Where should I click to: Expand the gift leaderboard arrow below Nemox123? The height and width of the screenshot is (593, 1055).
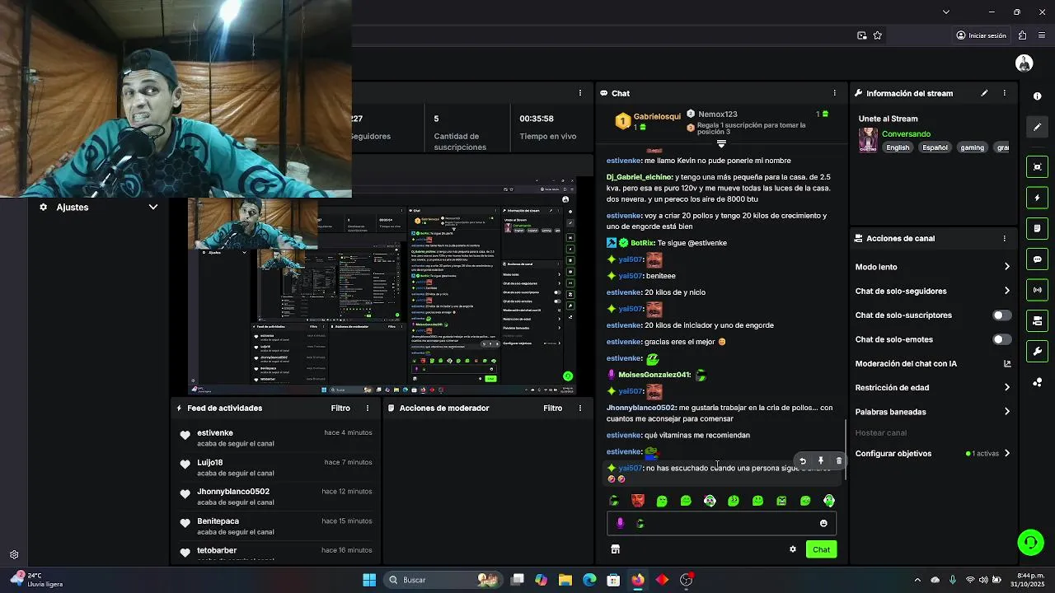coord(721,144)
